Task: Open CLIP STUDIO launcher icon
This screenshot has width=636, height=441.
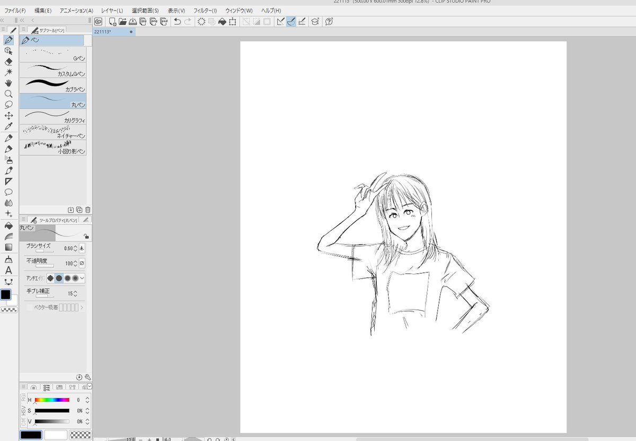Action: coord(98,22)
